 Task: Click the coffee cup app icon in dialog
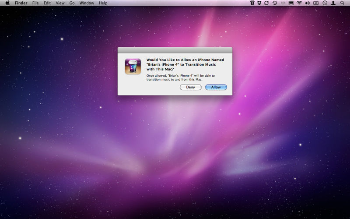133,67
